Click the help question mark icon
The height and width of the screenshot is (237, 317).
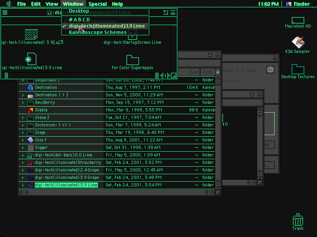click(270, 70)
